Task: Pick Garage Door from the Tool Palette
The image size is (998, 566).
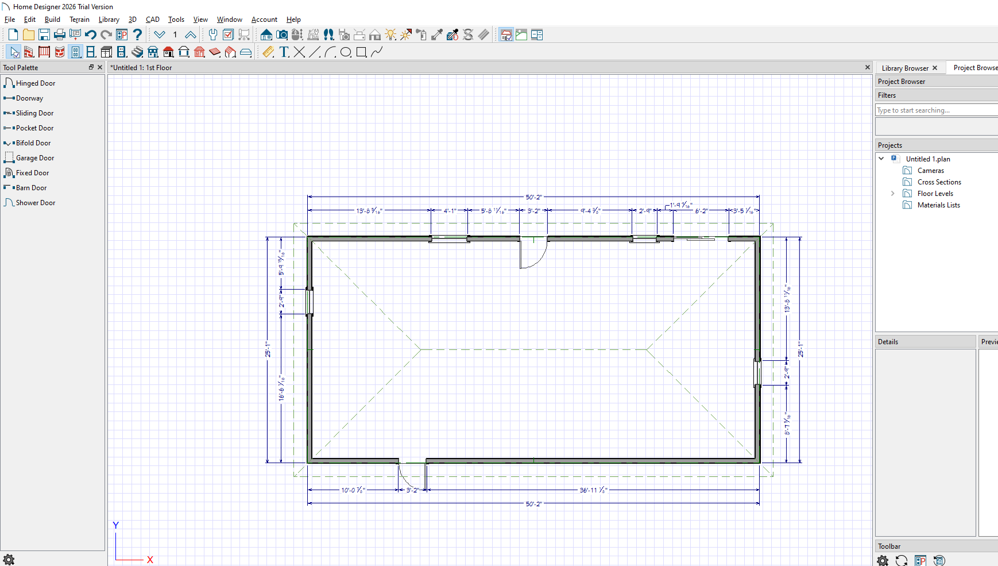Action: click(34, 158)
